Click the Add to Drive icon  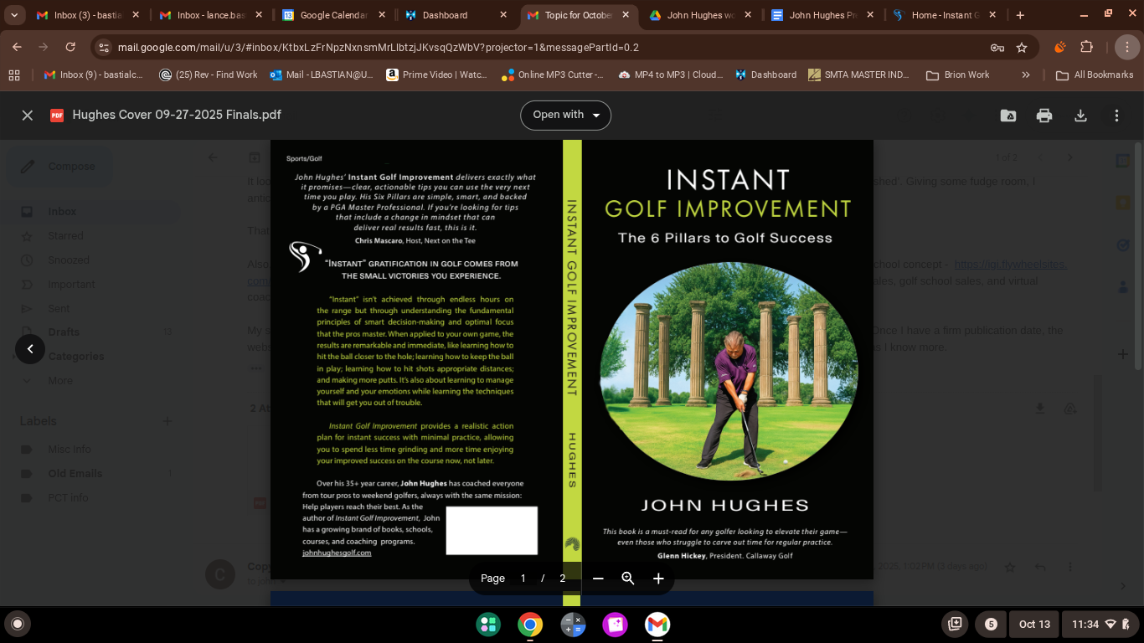1008,116
